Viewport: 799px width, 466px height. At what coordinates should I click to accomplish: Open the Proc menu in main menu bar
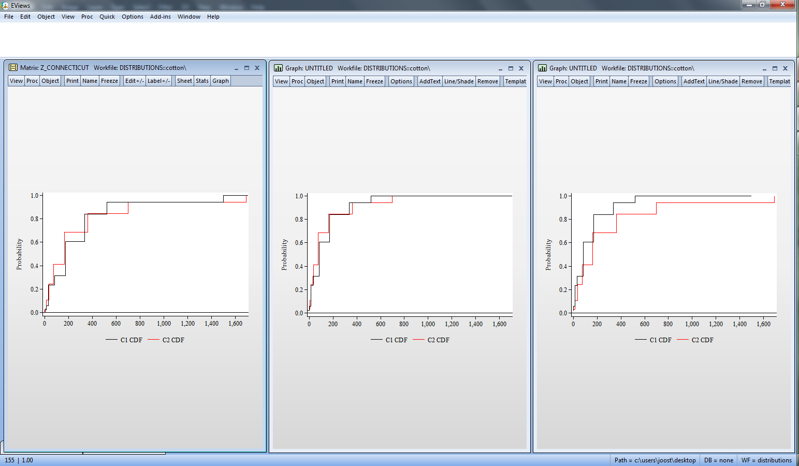(x=87, y=17)
